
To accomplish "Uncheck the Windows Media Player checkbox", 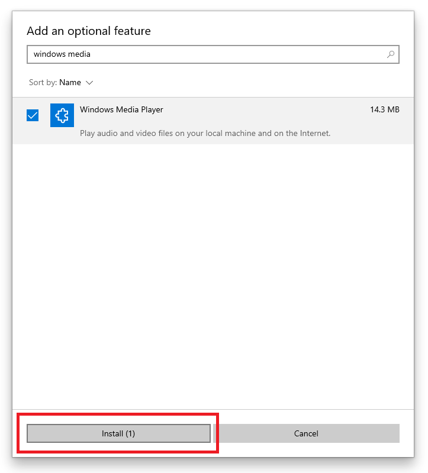I will [33, 115].
